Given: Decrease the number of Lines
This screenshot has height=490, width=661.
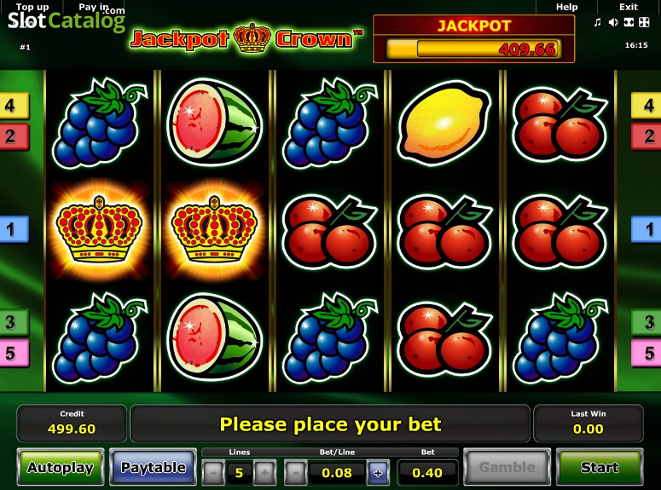Looking at the screenshot, I should (x=213, y=473).
